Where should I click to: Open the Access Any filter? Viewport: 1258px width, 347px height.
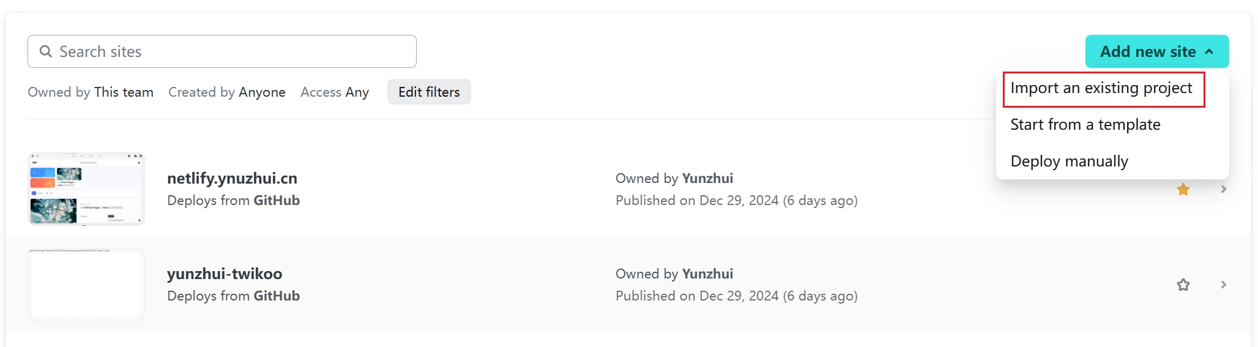(335, 92)
